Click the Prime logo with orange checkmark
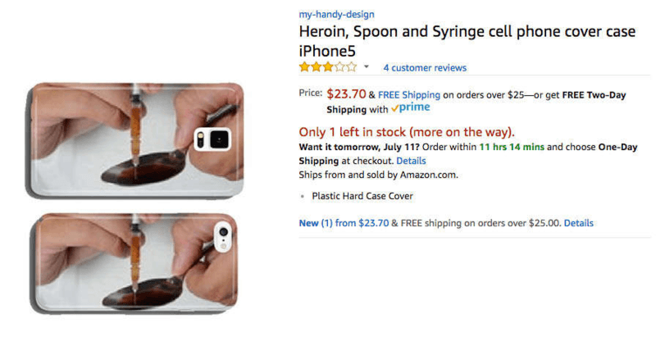Screen dimensions: 656x337 click(410, 108)
